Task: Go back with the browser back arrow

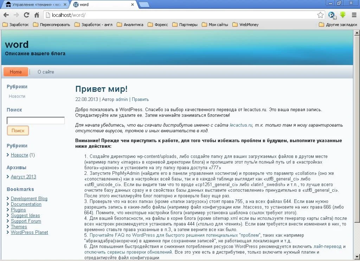Action: pos(6,15)
